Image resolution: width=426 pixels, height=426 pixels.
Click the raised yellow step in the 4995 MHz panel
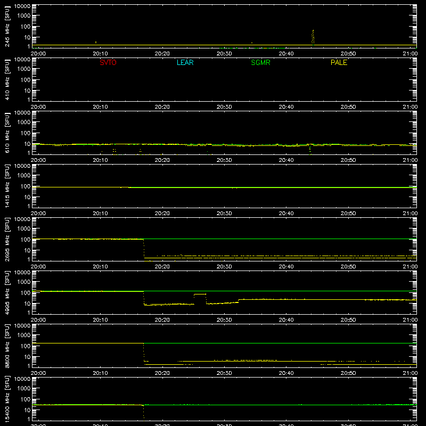200,294
